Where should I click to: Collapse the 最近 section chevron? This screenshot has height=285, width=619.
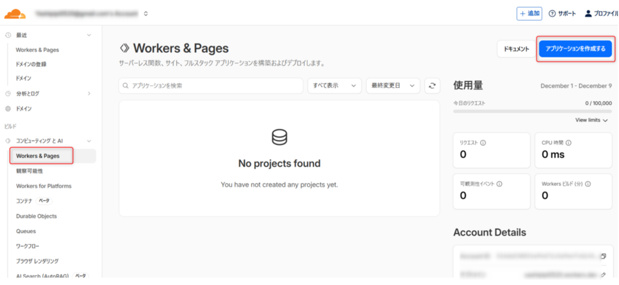click(x=89, y=35)
